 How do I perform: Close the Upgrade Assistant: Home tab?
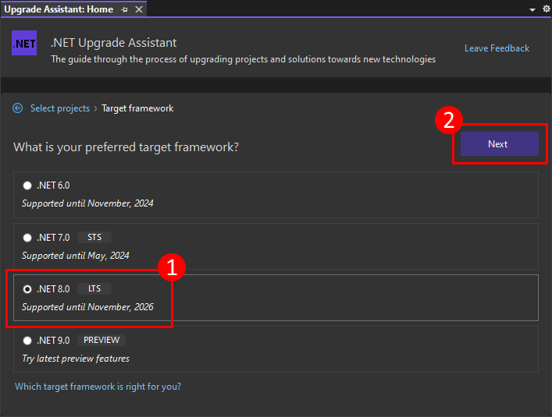139,9
